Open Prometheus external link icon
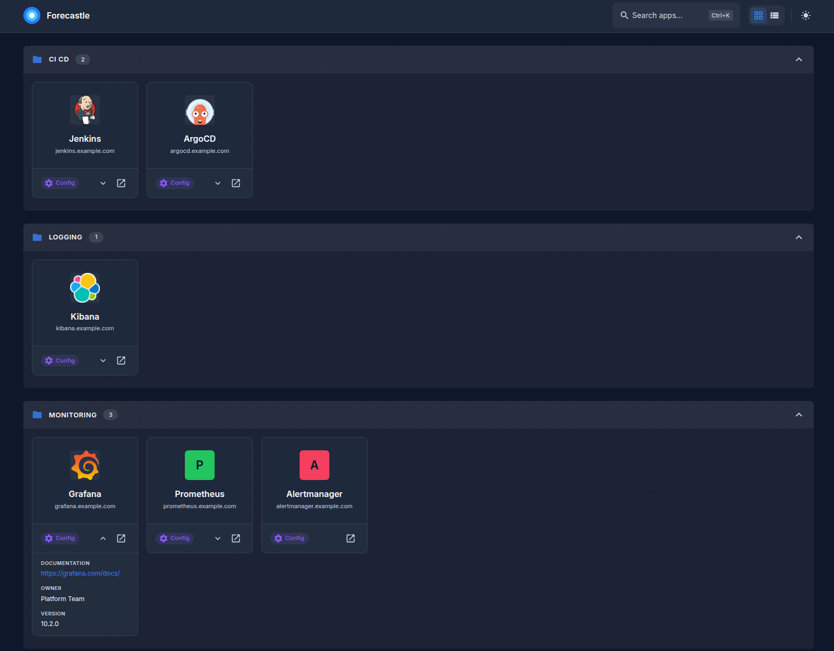The image size is (834, 651). 236,538
